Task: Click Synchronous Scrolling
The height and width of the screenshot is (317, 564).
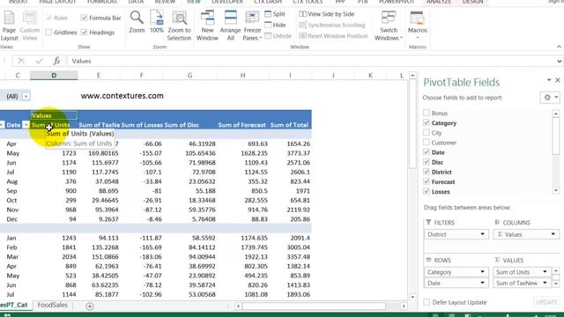Action: [x=331, y=25]
